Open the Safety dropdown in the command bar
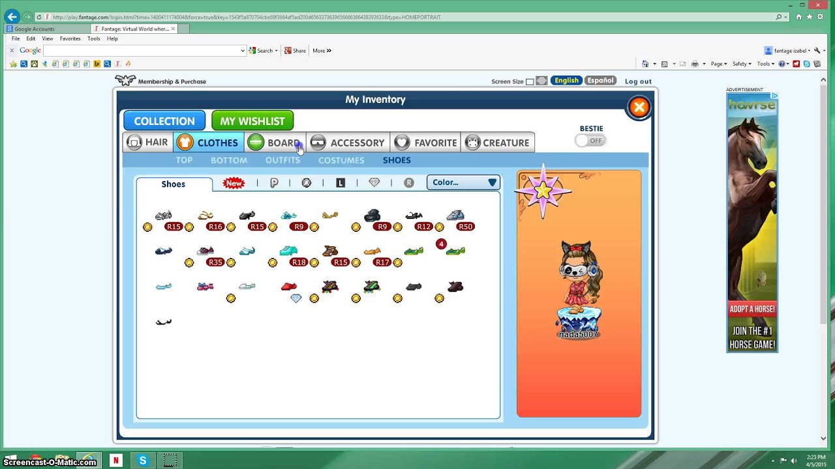Image resolution: width=835 pixels, height=469 pixels. 742,64
